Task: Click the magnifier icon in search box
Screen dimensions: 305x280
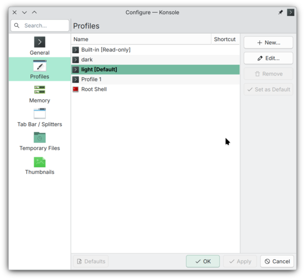Action: [16, 26]
